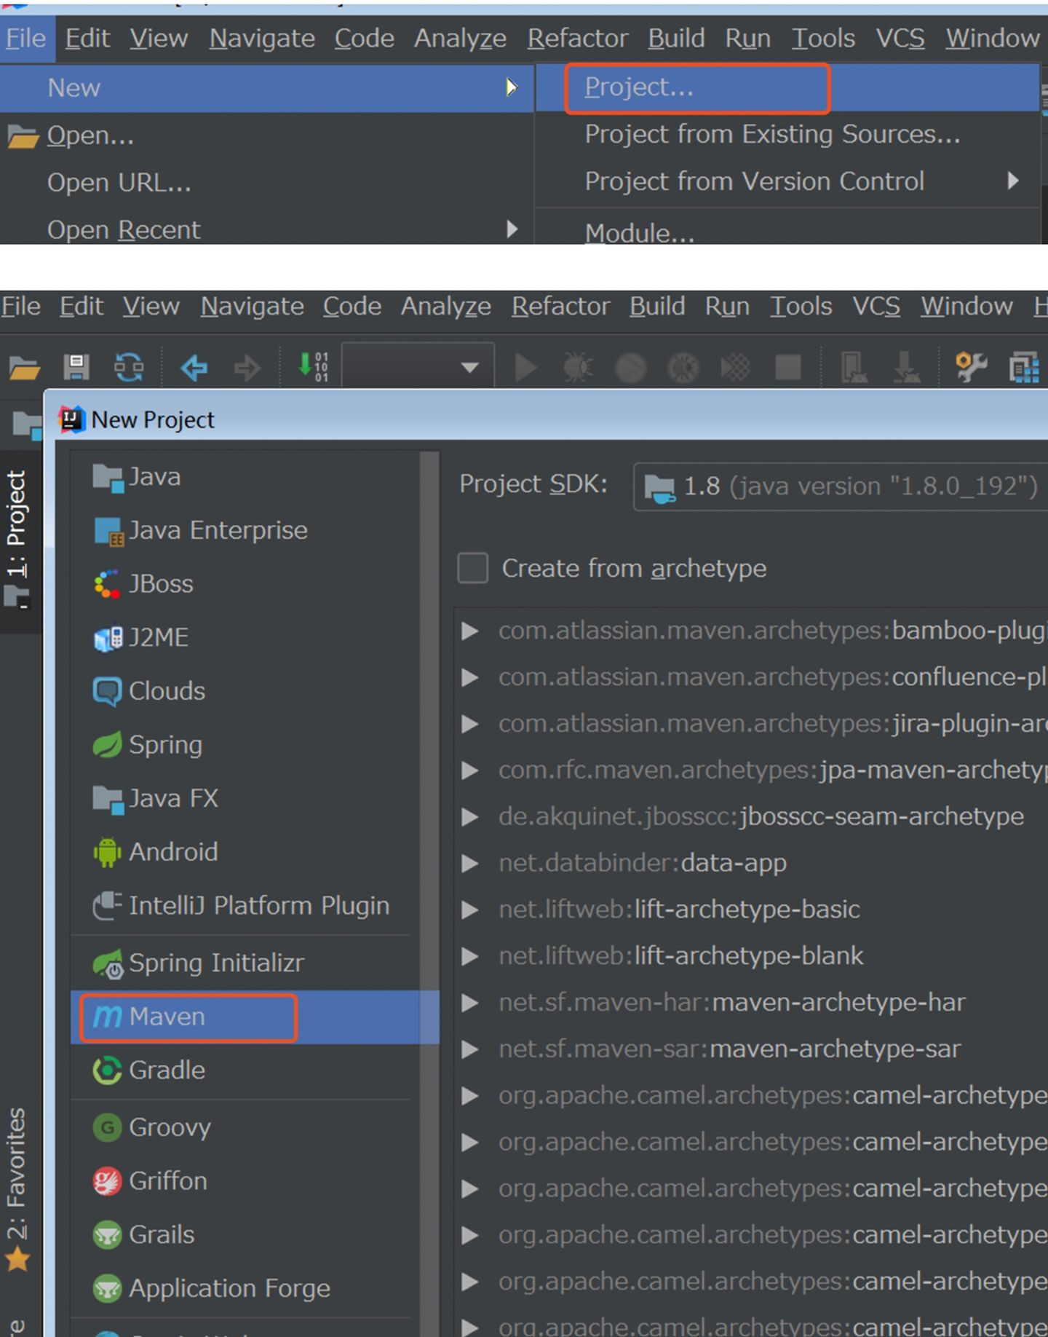Click Project... in the New submenu

787,88
